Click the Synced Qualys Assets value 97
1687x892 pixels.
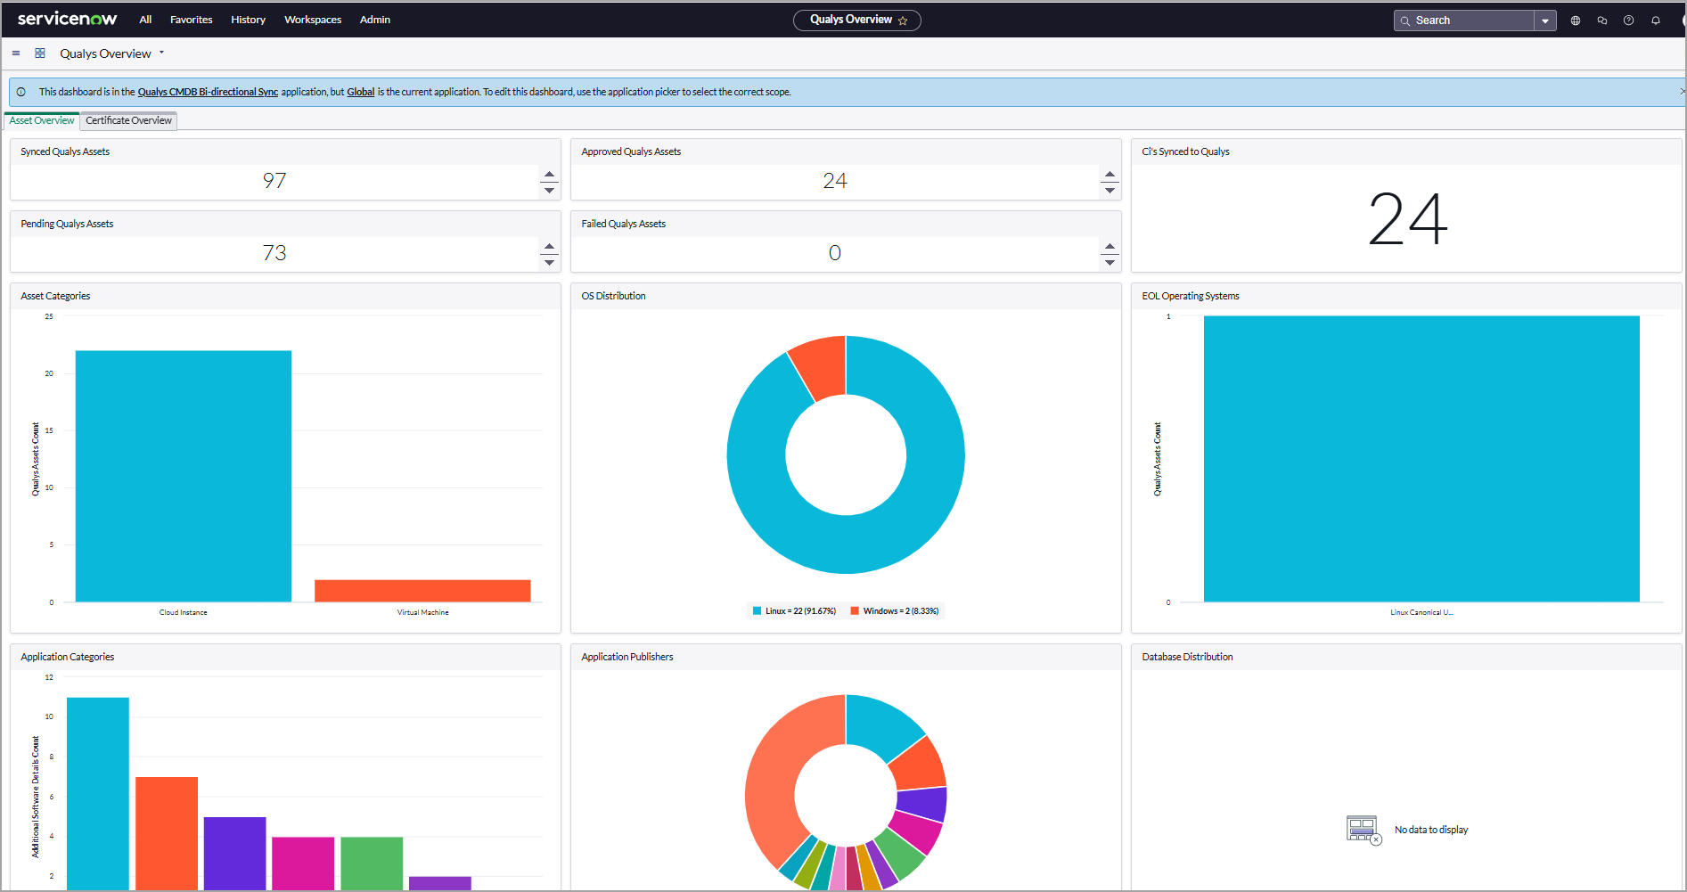pyautogui.click(x=274, y=181)
